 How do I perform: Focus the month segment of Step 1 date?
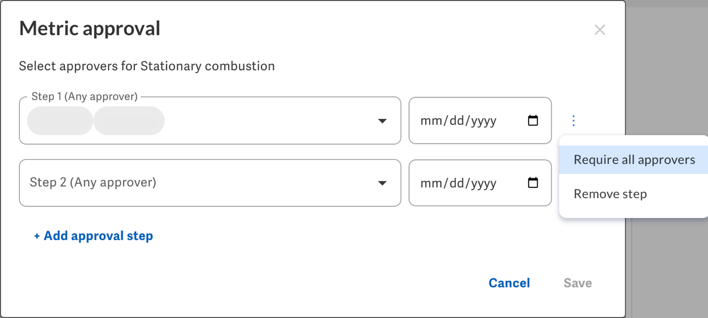[x=432, y=121]
